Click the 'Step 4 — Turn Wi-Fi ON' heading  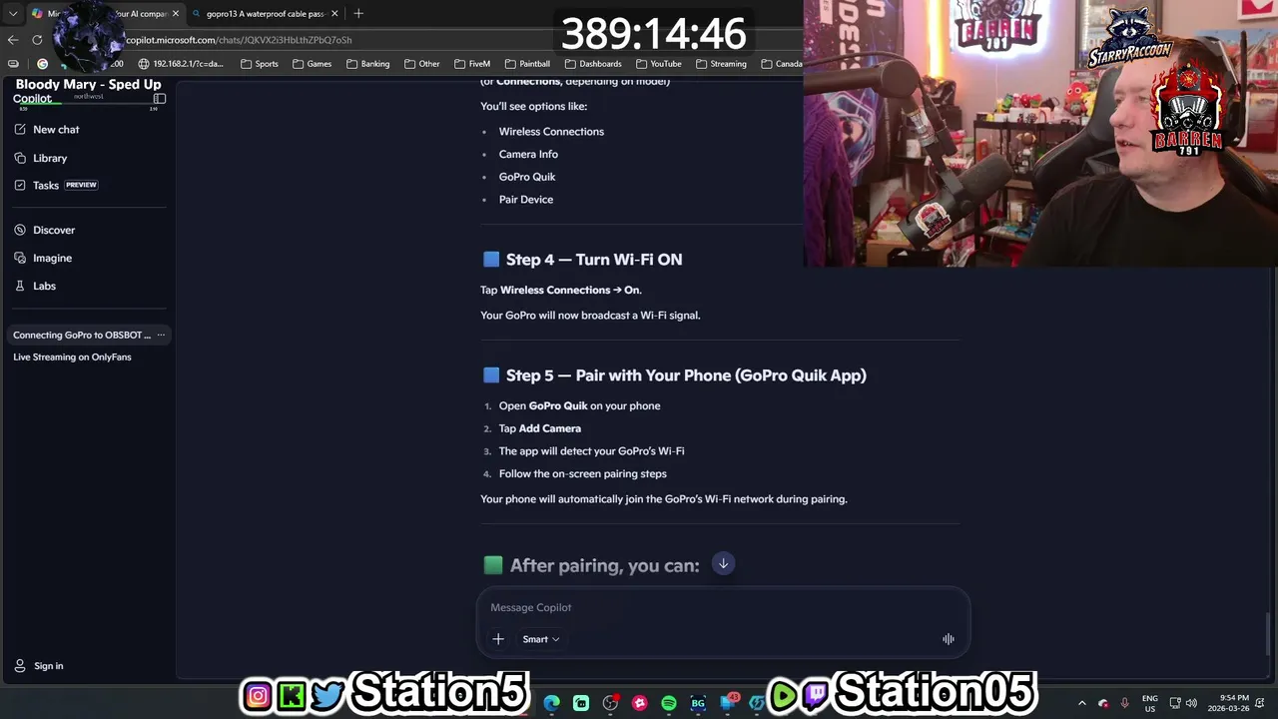tap(594, 260)
